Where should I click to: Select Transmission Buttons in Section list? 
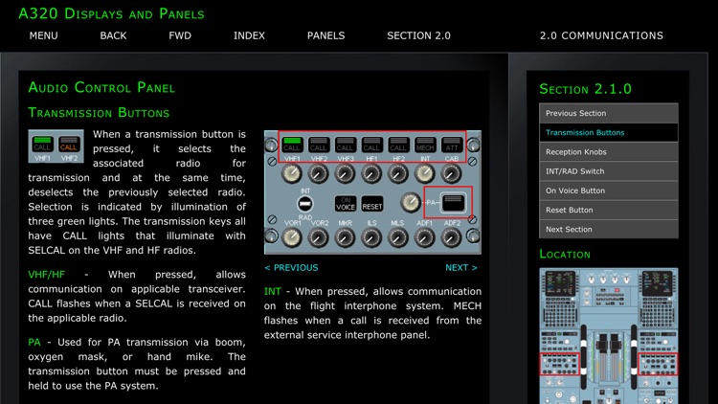pyautogui.click(x=609, y=132)
